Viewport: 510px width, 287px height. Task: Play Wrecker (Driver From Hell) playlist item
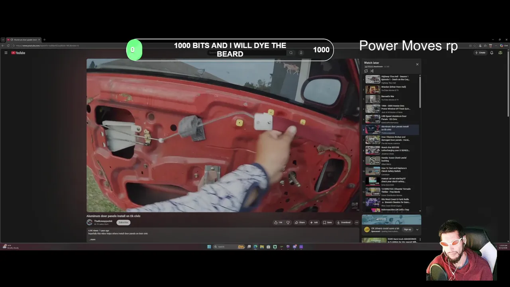point(391,89)
